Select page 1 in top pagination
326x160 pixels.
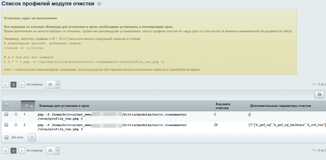pyautogui.click(x=14, y=85)
